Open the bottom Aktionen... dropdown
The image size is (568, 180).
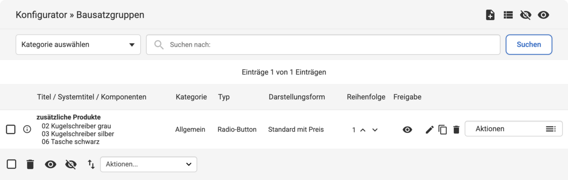[x=149, y=164]
